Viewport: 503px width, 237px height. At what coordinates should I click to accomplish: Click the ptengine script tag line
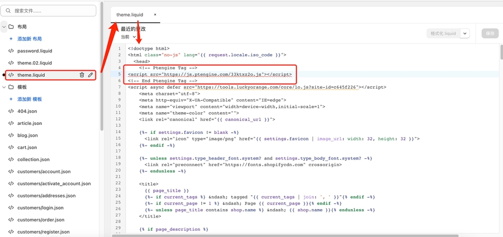point(210,74)
